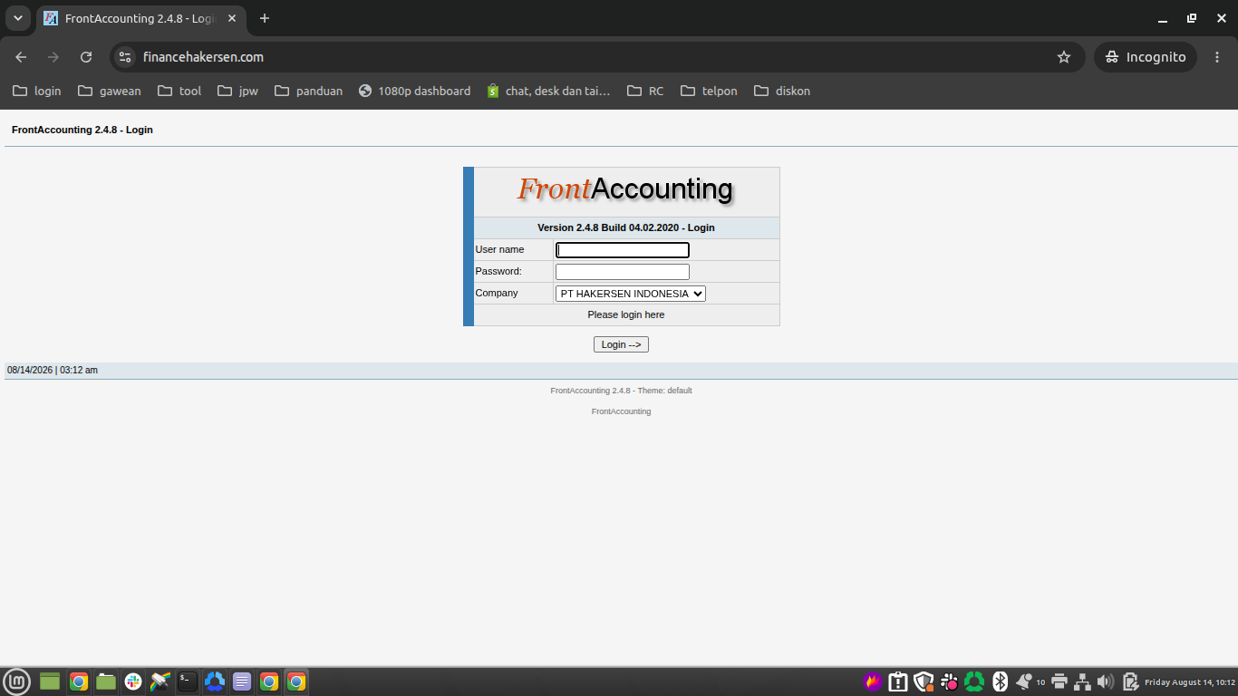Click the '08/14/2026 | 03:12 am' status text
1238x696 pixels.
coord(53,370)
